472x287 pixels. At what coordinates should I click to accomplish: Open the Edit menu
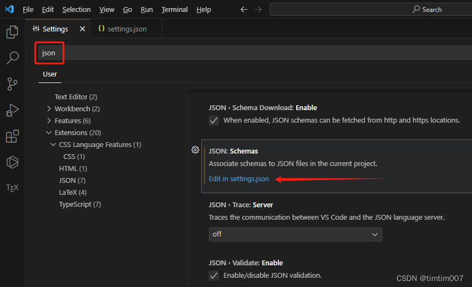(x=48, y=10)
